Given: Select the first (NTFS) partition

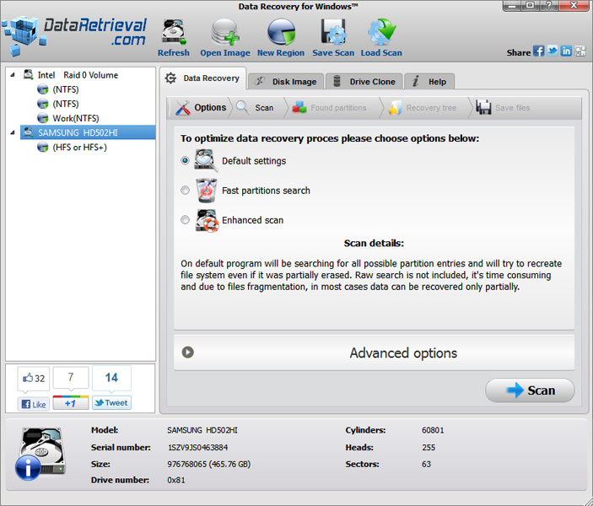Looking at the screenshot, I should (66, 89).
